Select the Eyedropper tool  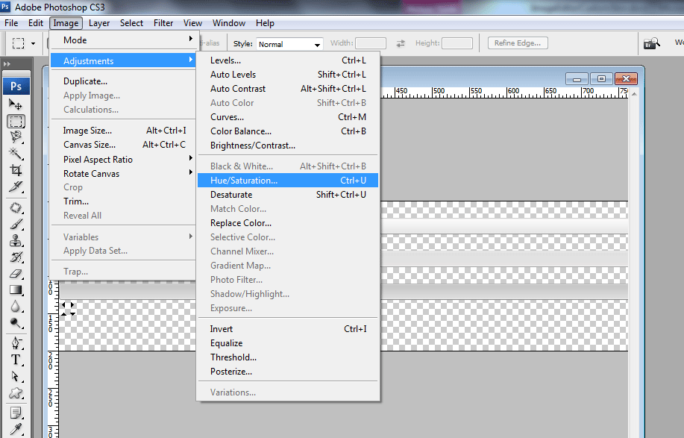(x=16, y=429)
